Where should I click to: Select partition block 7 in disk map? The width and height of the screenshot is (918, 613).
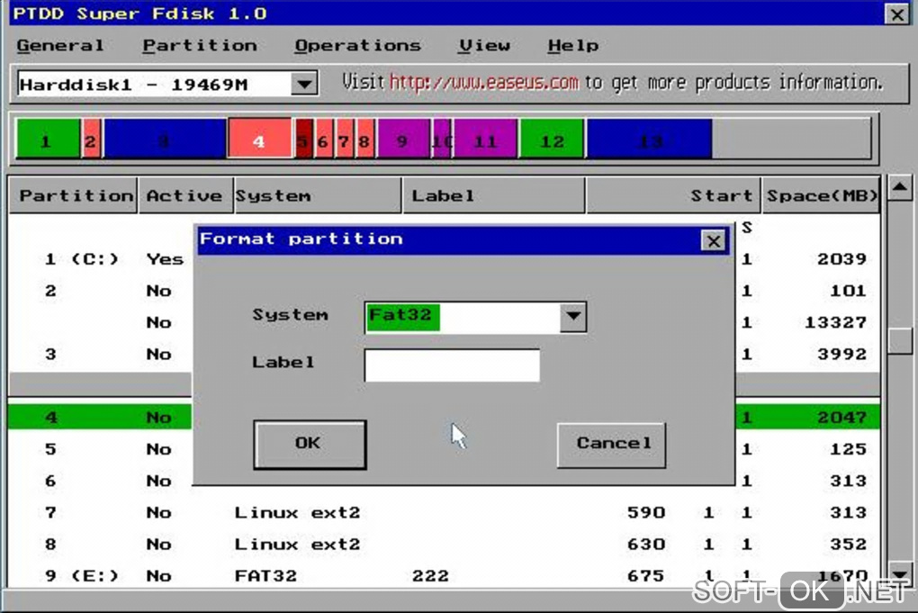(344, 139)
